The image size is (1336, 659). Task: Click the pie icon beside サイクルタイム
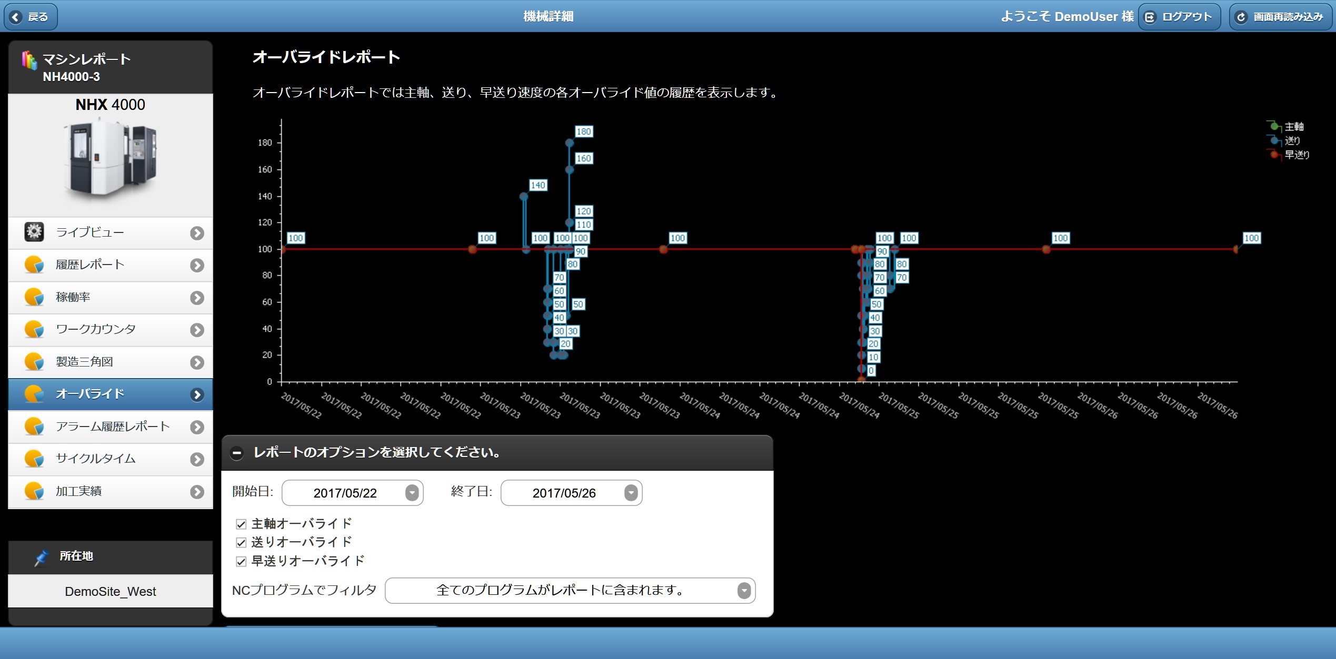pos(34,459)
